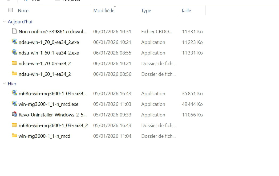
Task: Click the ndsu-win-1_70_0-ea34_2 folder icon
Action: [x=14, y=63]
